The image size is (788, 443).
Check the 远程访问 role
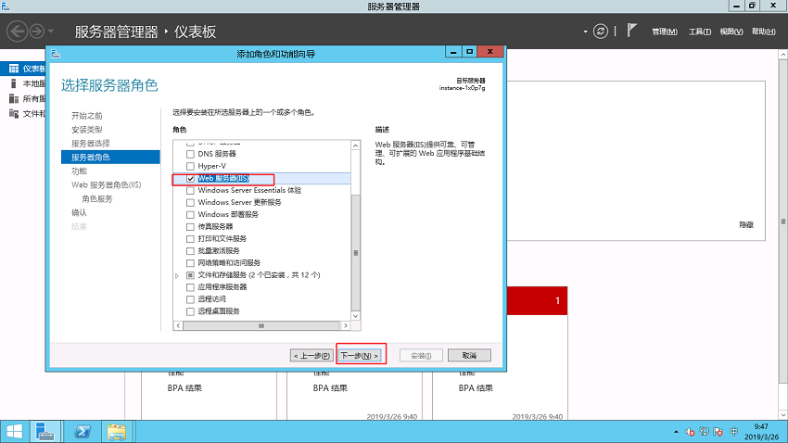point(190,299)
